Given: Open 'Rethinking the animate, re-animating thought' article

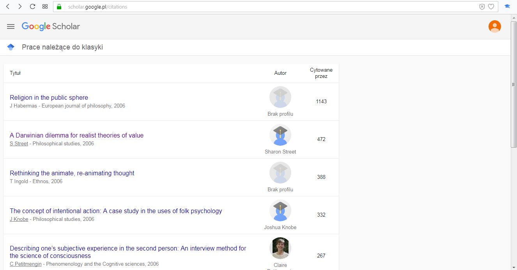Looking at the screenshot, I should click(72, 173).
